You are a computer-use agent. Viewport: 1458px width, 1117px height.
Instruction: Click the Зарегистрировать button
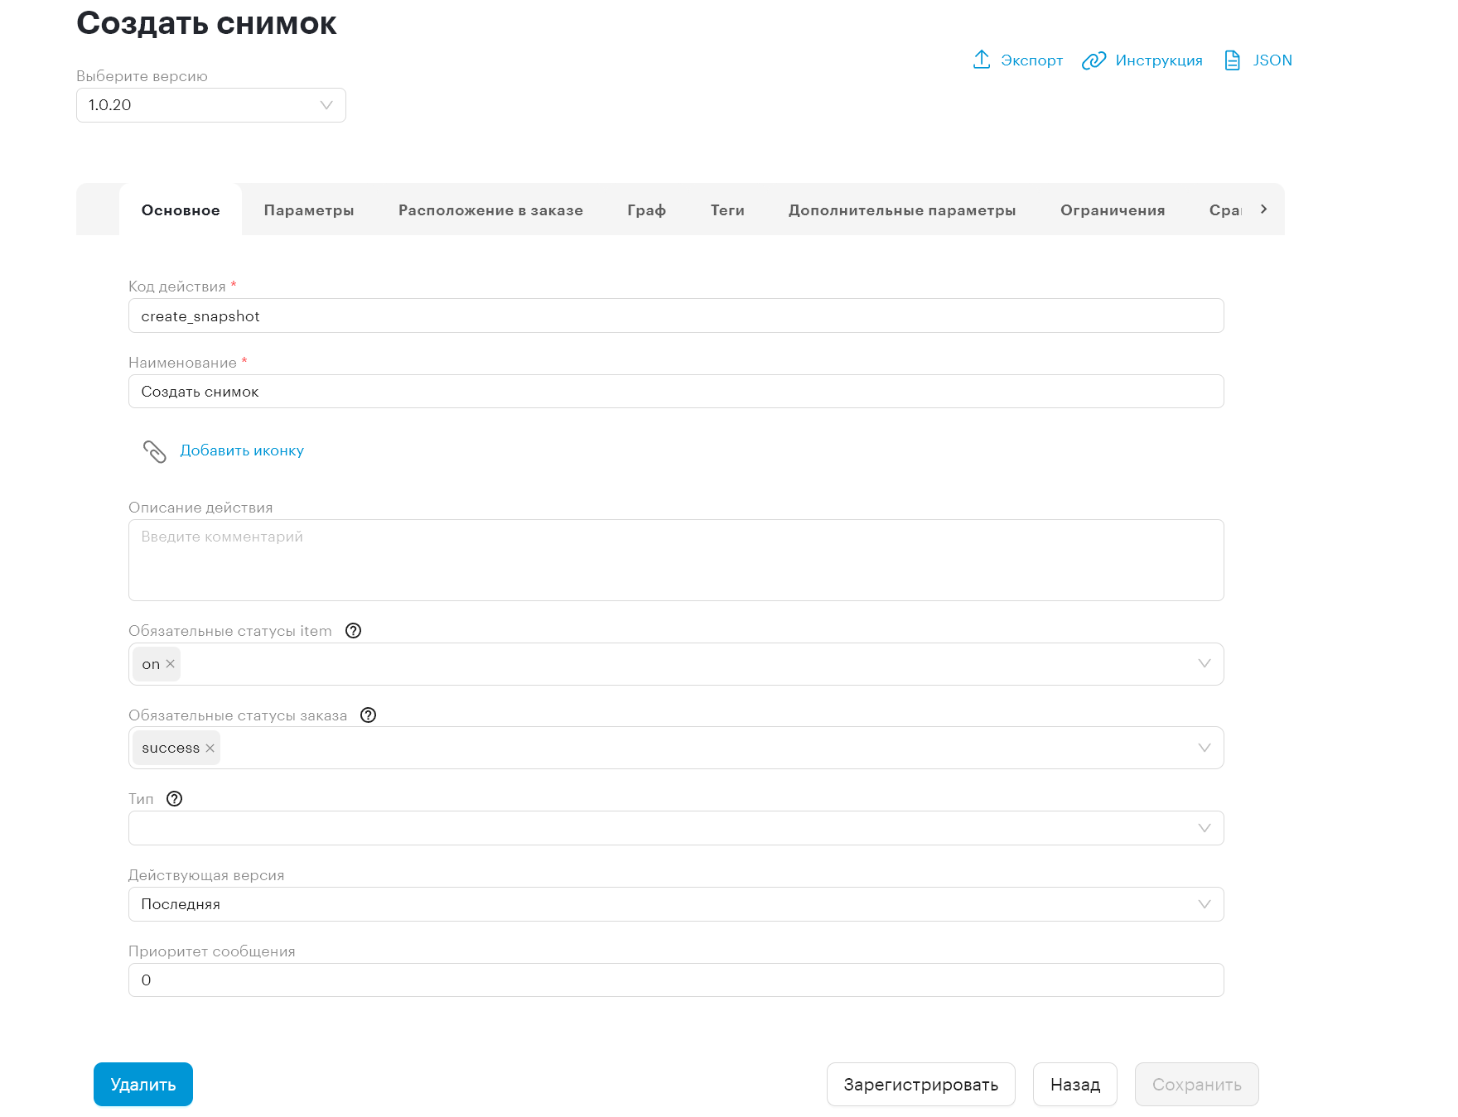coord(921,1085)
